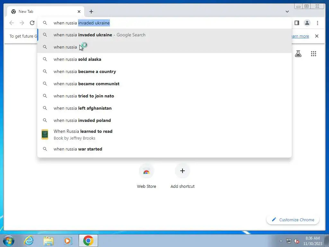The width and height of the screenshot is (329, 247).
Task: Dismiss the infobar with X
Action: coord(316,36)
